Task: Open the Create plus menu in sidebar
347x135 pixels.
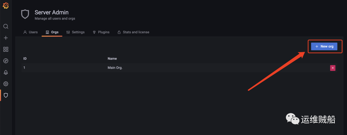Action: tap(6, 38)
